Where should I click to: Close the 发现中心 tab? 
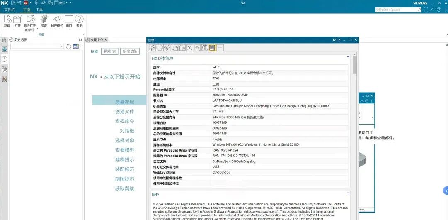coord(106,40)
